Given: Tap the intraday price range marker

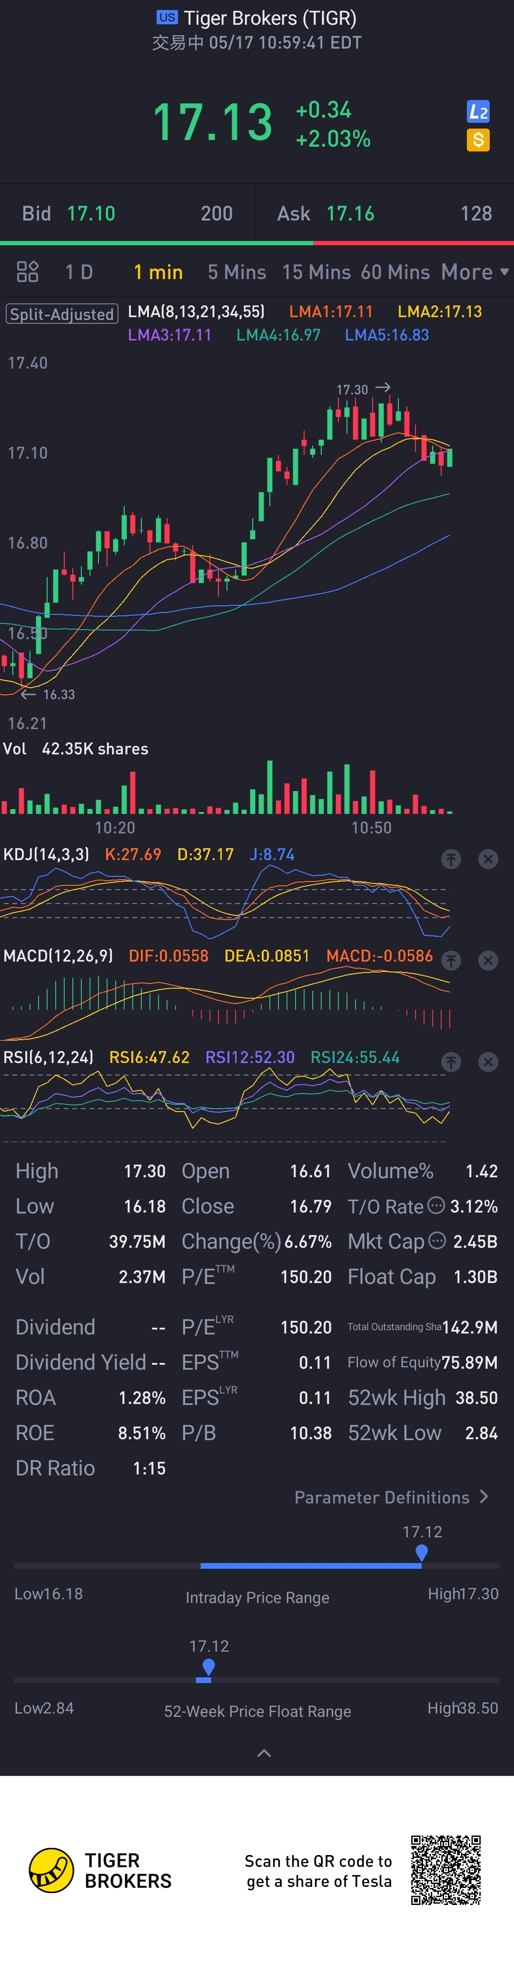Looking at the screenshot, I should pyautogui.click(x=422, y=1553).
